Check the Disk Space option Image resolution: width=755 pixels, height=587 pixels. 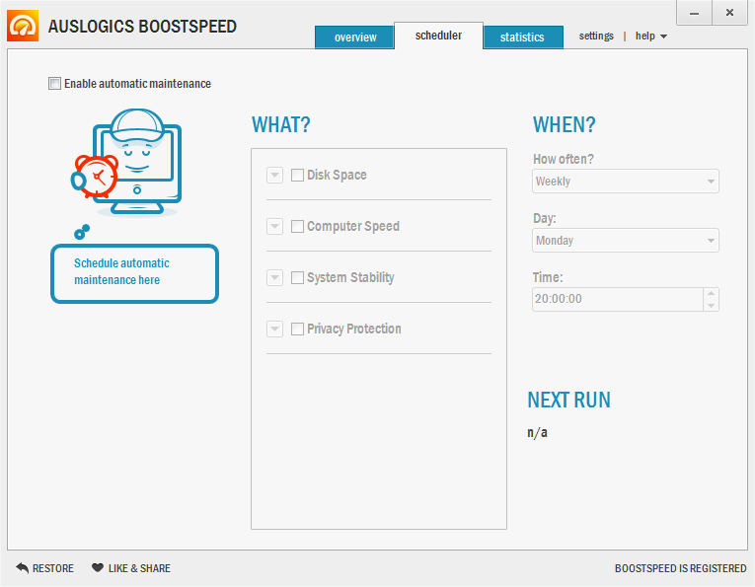tap(298, 175)
